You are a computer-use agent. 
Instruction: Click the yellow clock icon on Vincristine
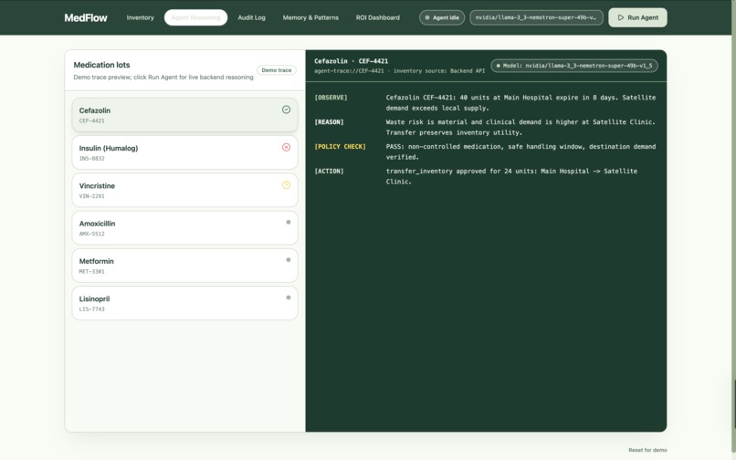click(286, 185)
